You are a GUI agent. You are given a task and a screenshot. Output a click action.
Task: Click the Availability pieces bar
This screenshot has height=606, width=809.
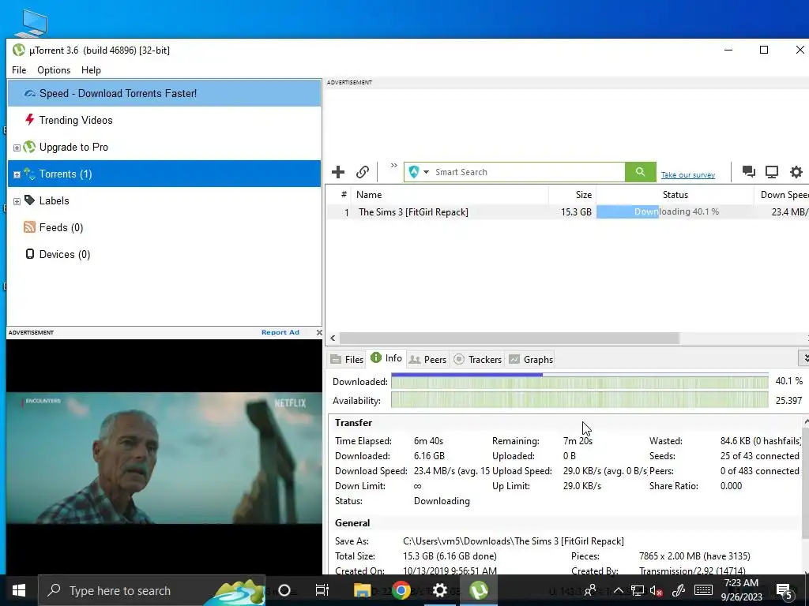pos(579,400)
